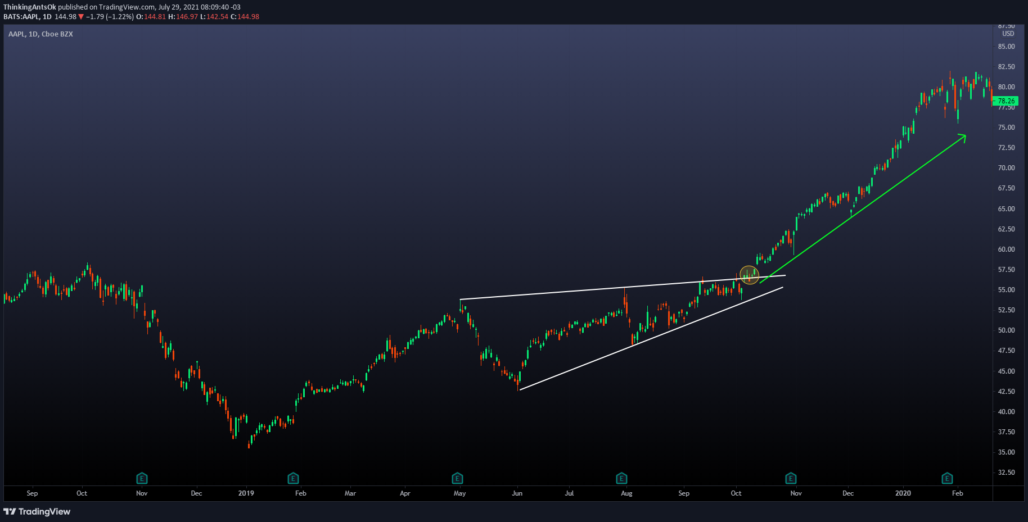Click the L:142.54 low value in the header
1028x522 pixels.
pyautogui.click(x=214, y=17)
